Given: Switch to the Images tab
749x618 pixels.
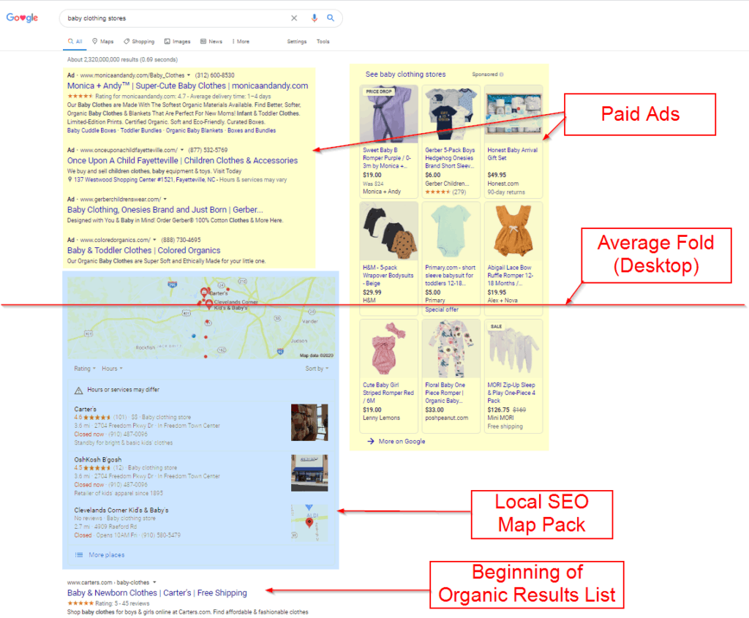Looking at the screenshot, I should coord(177,42).
